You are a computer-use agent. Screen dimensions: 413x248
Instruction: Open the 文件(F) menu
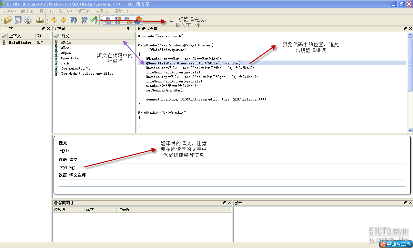point(9,11)
